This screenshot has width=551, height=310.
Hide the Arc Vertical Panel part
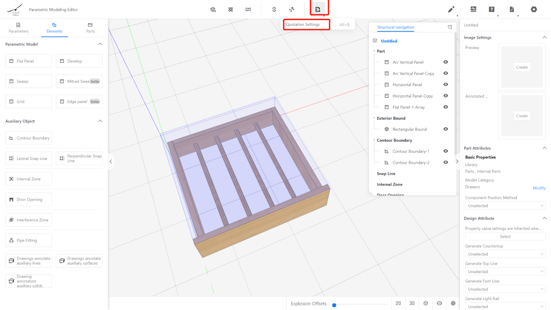(x=446, y=62)
